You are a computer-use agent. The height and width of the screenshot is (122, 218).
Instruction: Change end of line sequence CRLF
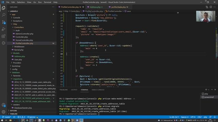pos(199,117)
